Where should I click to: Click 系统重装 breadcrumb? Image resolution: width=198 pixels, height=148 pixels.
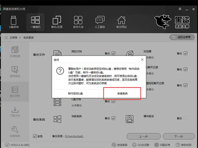point(29,37)
